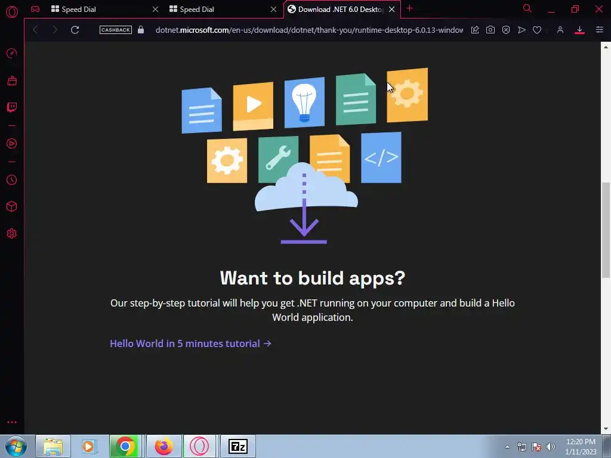Image resolution: width=611 pixels, height=458 pixels.
Task: Click the Opera GX taskbar button
Action: 199,446
